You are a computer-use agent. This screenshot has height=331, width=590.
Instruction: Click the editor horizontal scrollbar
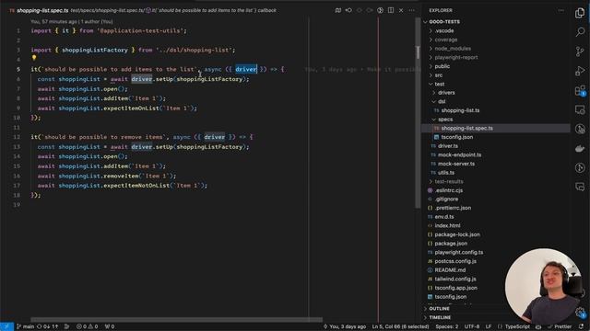click(x=176, y=320)
